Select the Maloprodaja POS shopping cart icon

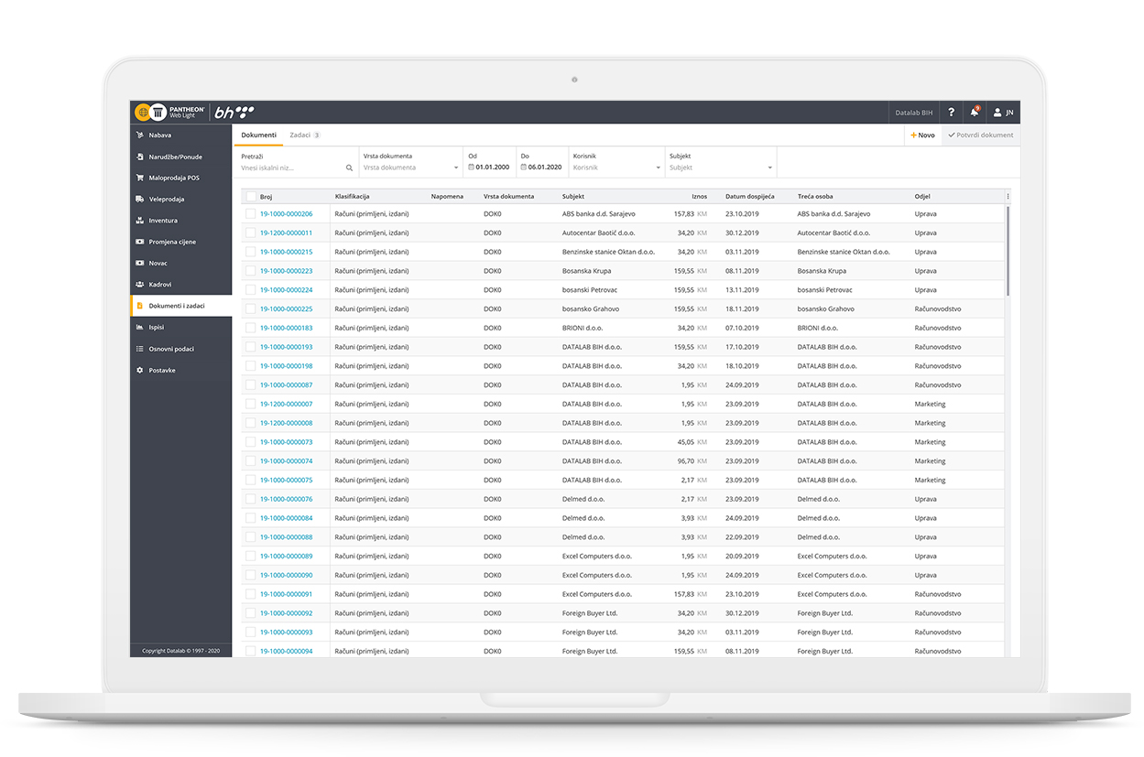139,178
